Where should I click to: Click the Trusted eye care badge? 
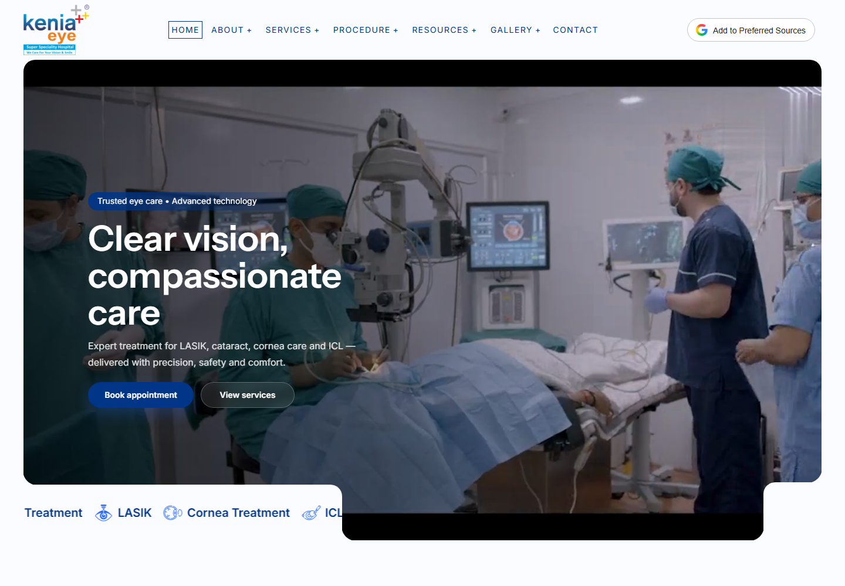[x=177, y=201]
